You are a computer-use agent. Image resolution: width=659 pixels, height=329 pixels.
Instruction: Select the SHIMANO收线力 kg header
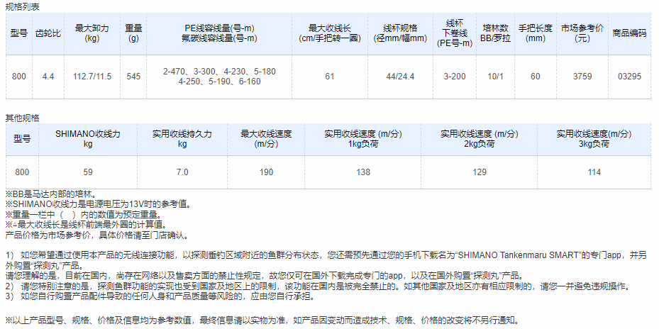click(x=88, y=139)
